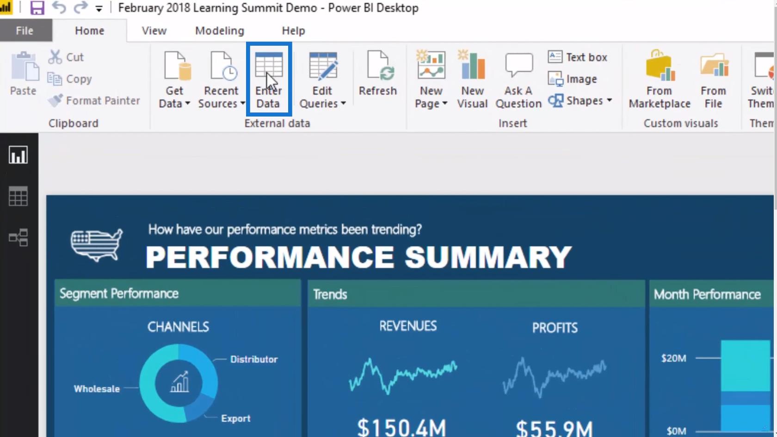Click the performance metrics trending subtitle
This screenshot has width=777, height=437.
[285, 229]
